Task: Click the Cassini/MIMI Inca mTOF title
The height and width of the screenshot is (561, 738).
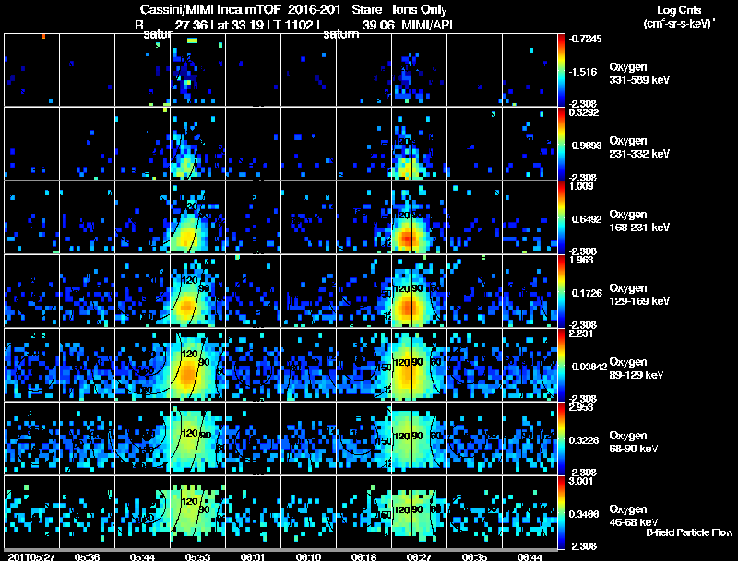Action: pos(210,9)
